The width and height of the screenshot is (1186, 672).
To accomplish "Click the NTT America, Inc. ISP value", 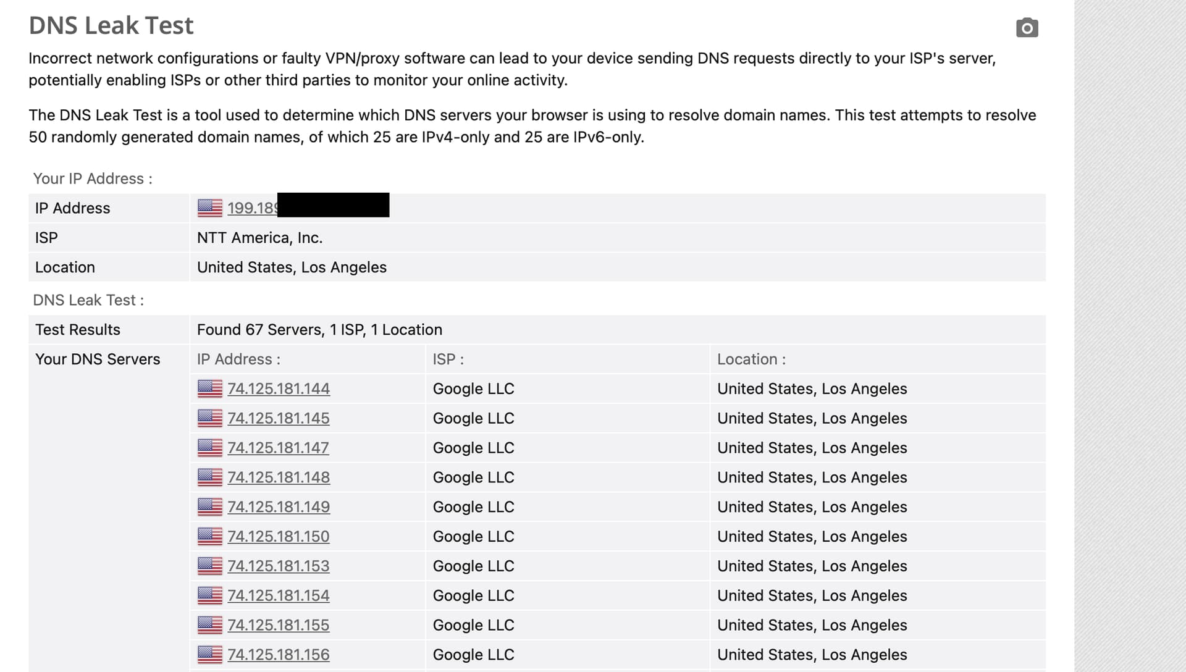I will point(259,238).
